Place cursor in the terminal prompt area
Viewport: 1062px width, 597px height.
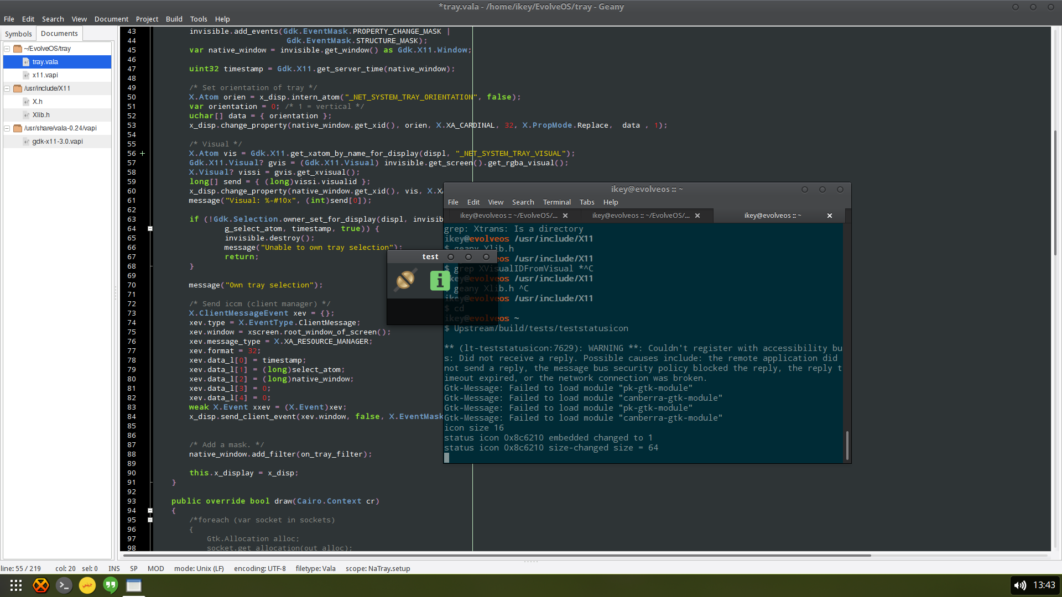click(447, 458)
